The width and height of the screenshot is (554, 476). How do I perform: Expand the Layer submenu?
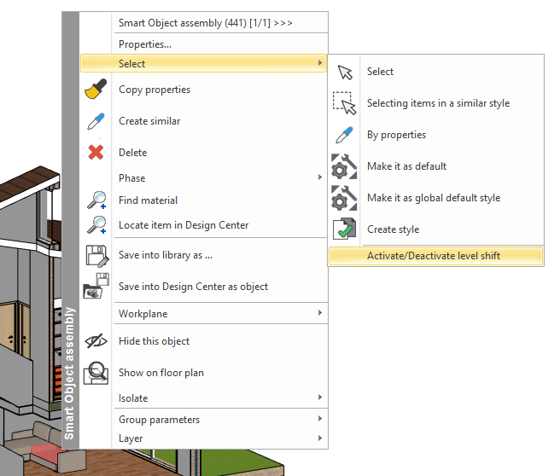tap(320, 438)
